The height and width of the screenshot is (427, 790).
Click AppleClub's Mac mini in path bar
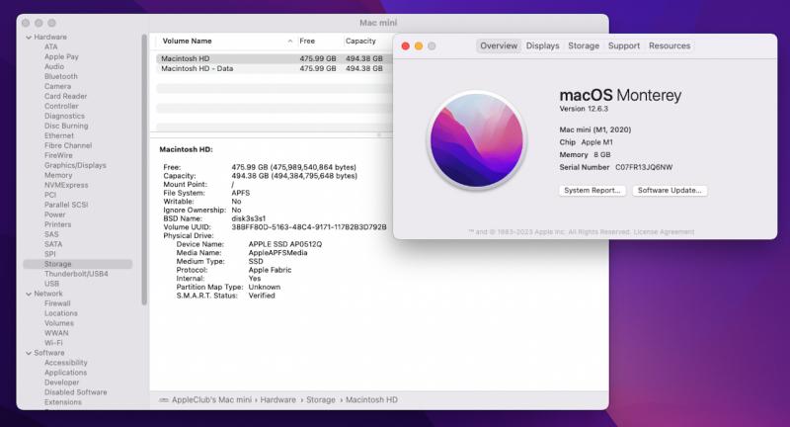(211, 399)
